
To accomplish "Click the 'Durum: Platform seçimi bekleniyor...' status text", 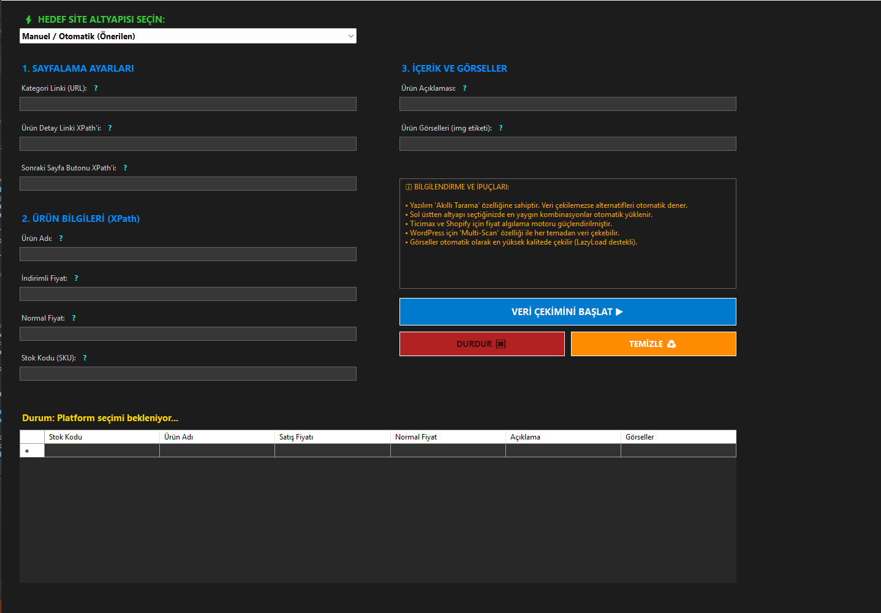I will point(100,418).
